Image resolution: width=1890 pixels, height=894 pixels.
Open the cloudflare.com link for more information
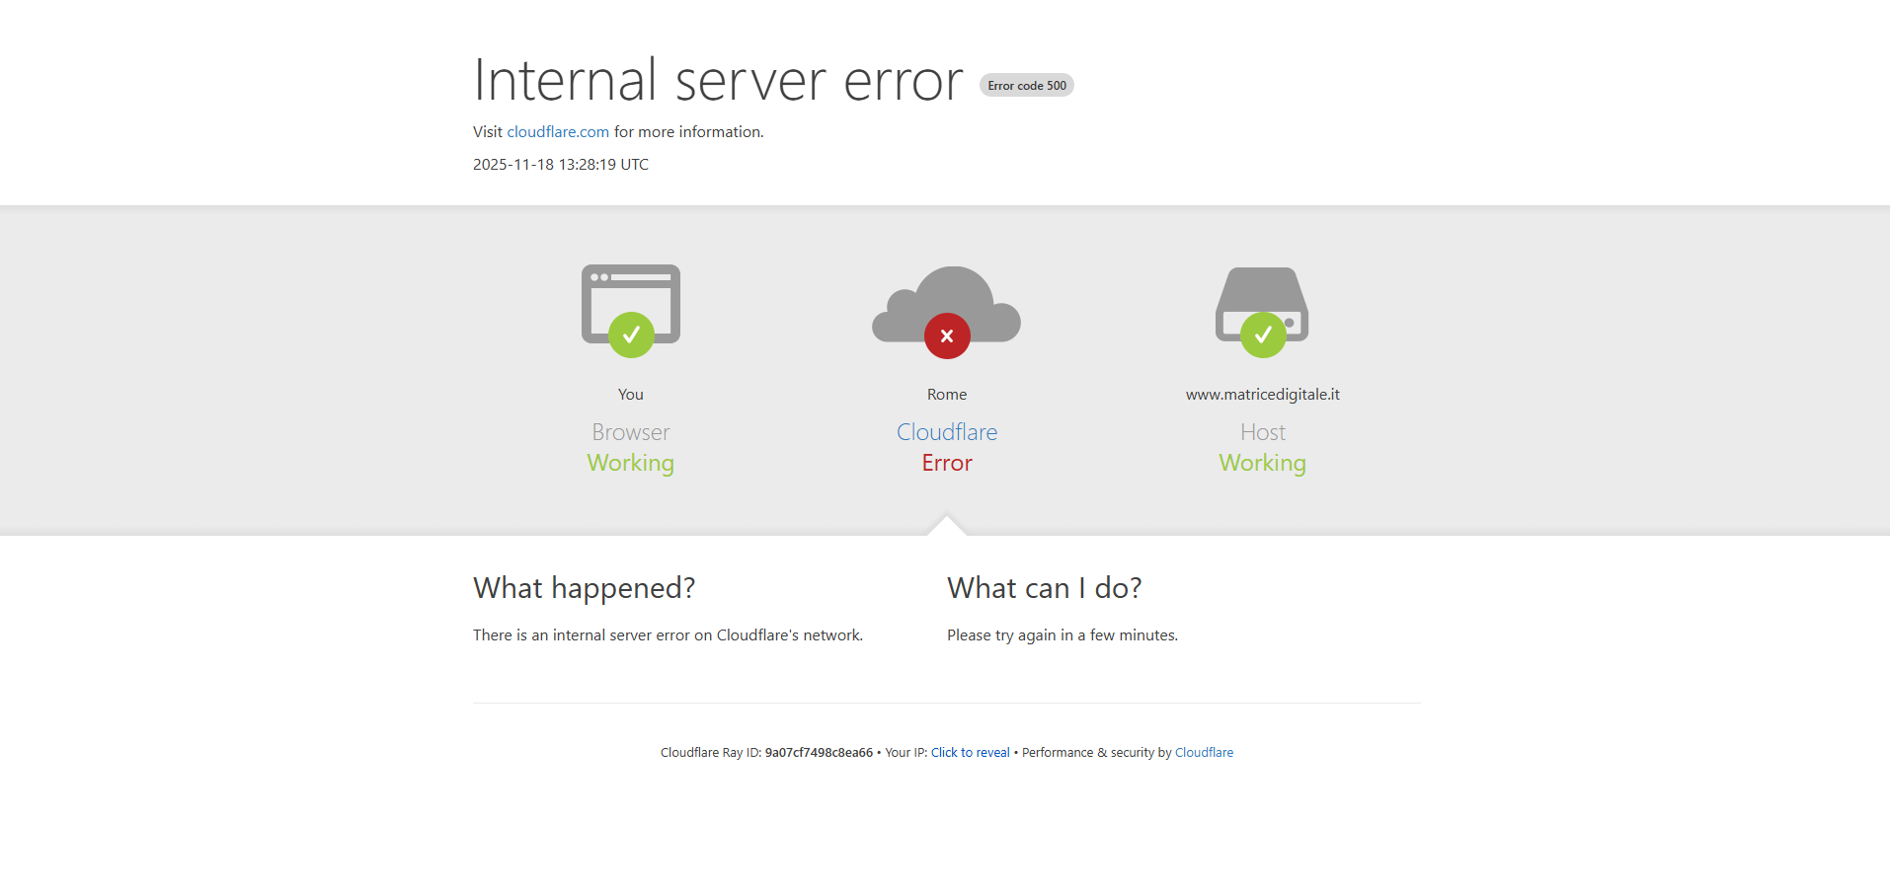[558, 132]
